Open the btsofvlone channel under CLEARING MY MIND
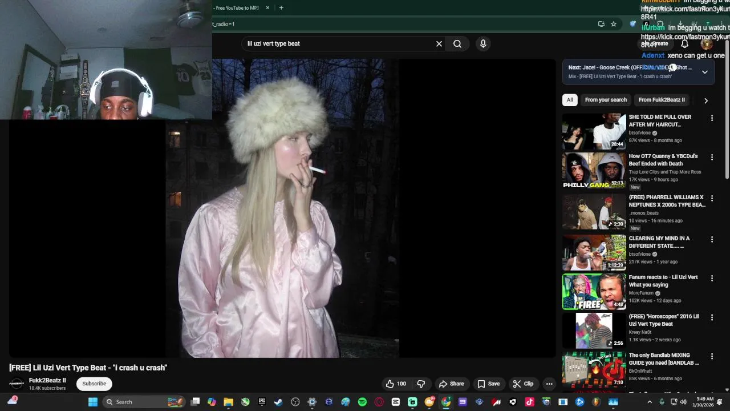Image resolution: width=730 pixels, height=411 pixels. [x=640, y=254]
